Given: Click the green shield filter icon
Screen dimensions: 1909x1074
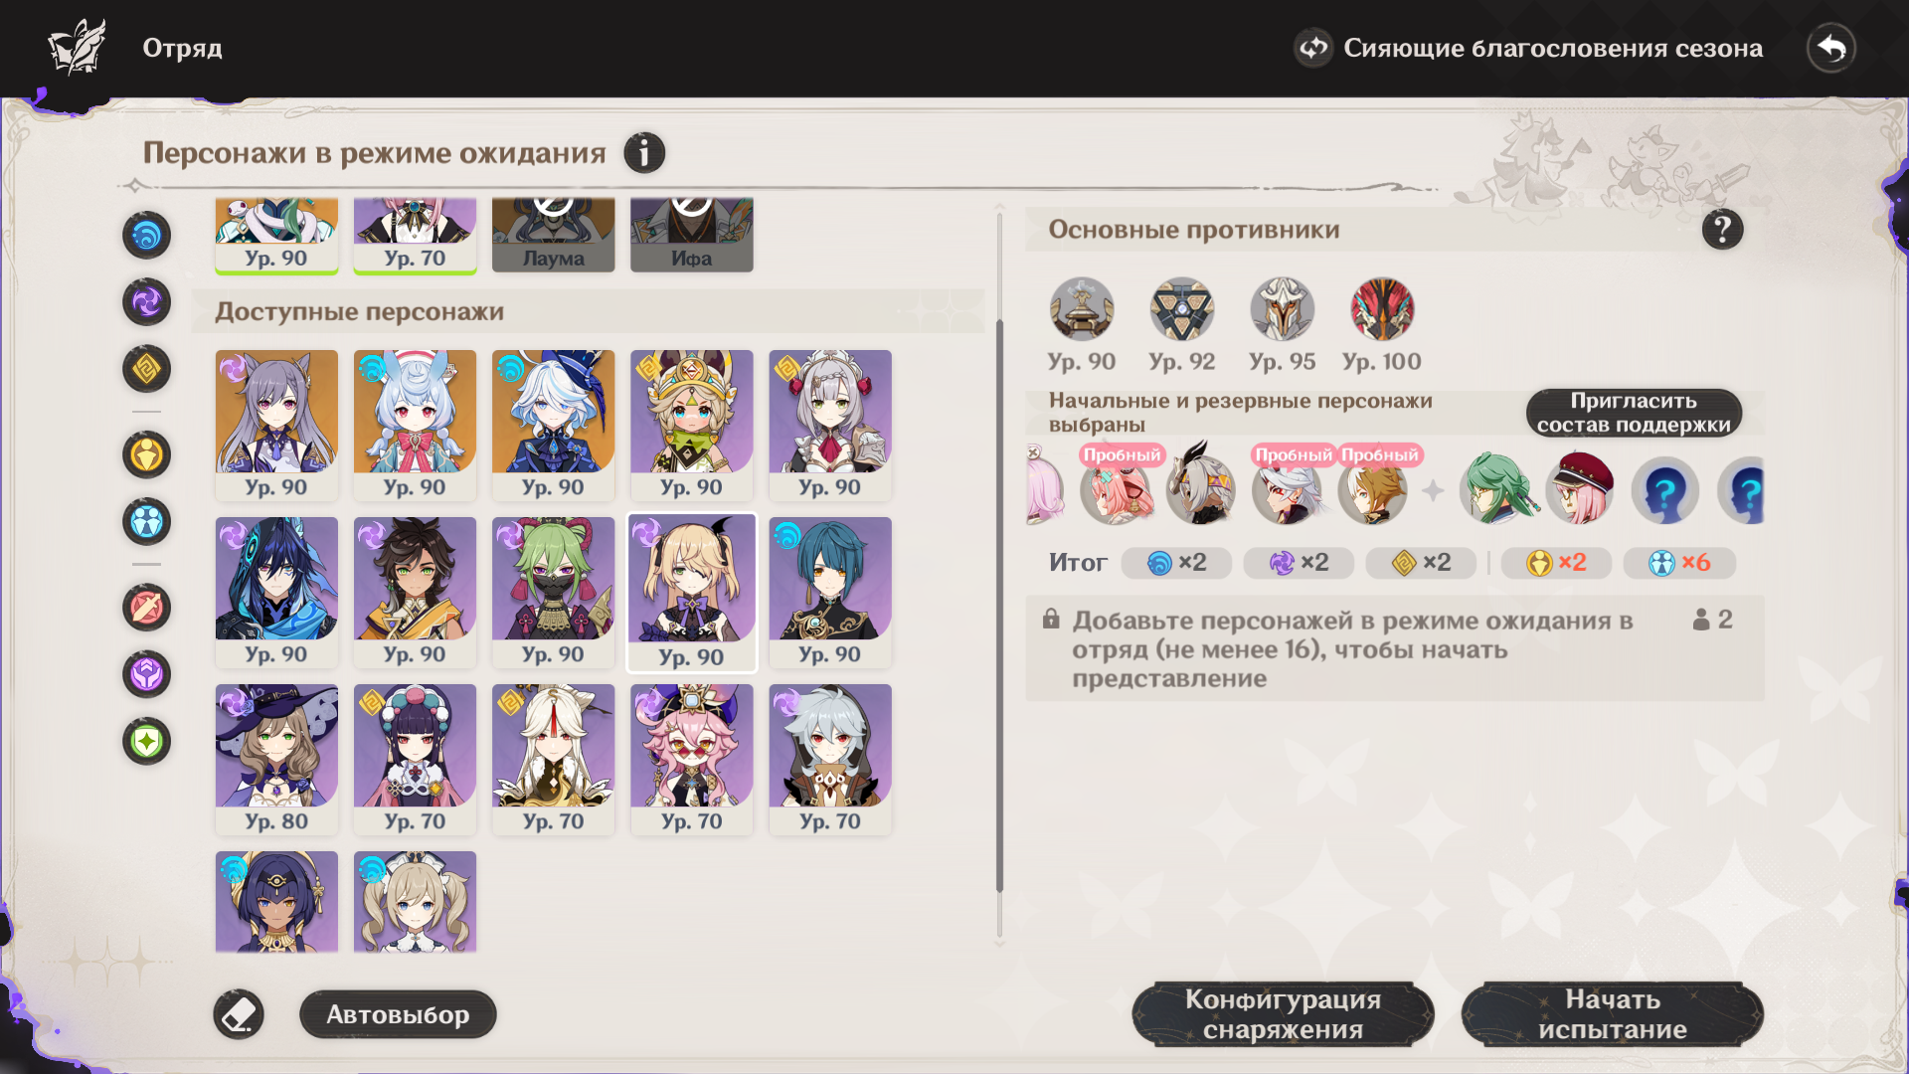Looking at the screenshot, I should 147,741.
